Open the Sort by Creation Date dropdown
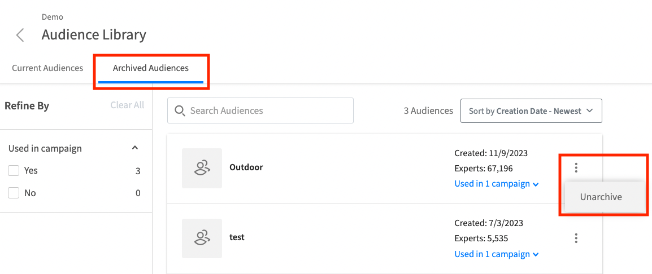Screen dimensions: 652x274 click(531, 111)
